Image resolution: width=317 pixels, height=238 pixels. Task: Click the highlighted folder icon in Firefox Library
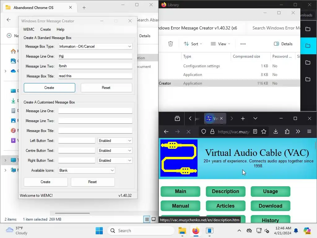[308, 46]
